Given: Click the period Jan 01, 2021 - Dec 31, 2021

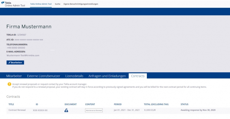Looking at the screenshot, I should (x=127, y=110).
